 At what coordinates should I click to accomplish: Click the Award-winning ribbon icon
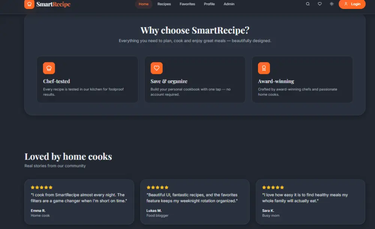click(264, 68)
